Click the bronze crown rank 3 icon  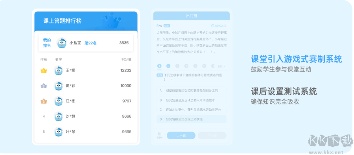tap(44, 101)
